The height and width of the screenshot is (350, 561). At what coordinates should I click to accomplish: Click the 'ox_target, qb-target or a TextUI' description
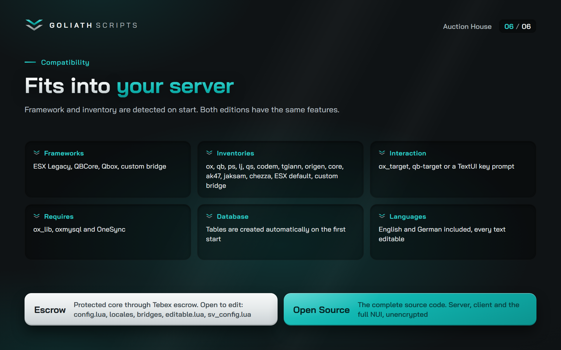pos(446,167)
